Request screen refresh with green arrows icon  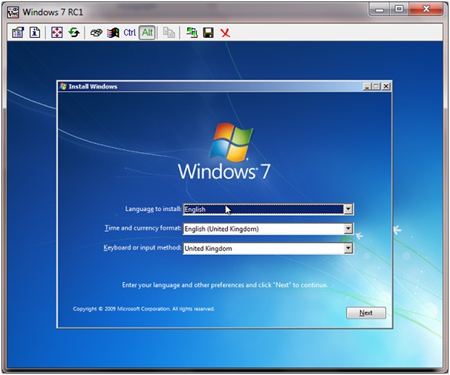pyautogui.click(x=74, y=33)
